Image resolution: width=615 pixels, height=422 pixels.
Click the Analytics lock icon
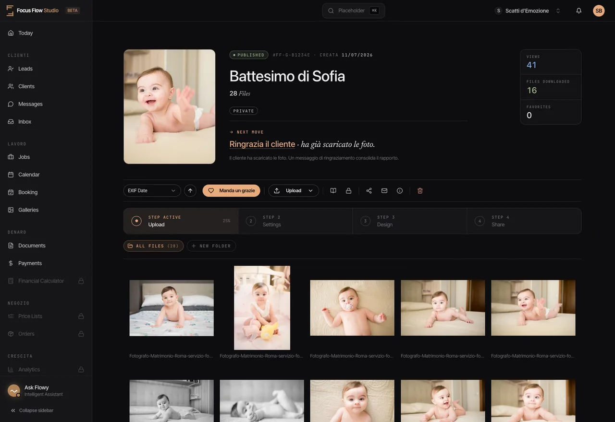pyautogui.click(x=81, y=369)
